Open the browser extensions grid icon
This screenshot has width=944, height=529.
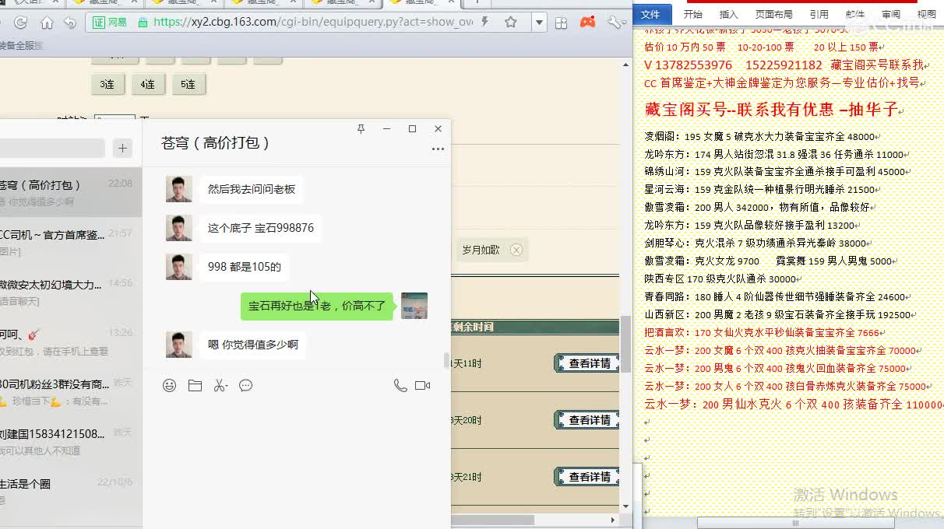561,23
